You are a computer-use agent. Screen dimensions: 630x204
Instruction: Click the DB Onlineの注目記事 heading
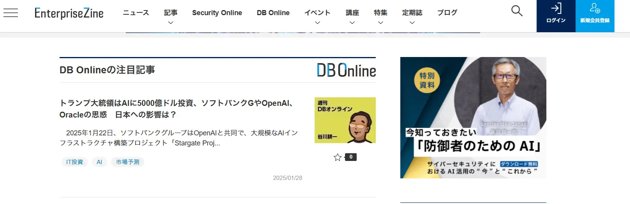tap(107, 70)
